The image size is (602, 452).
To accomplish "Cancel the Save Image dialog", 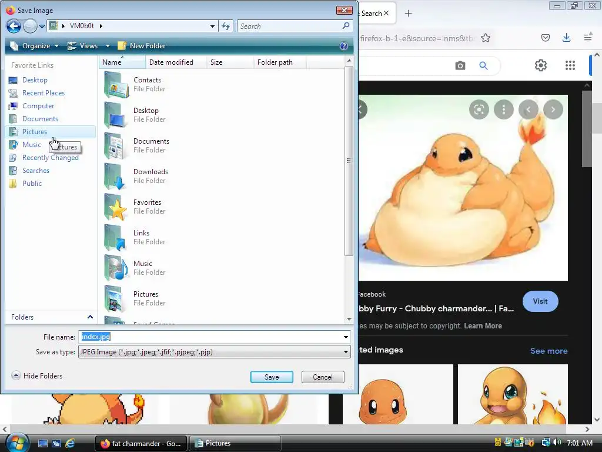I will pyautogui.click(x=323, y=377).
